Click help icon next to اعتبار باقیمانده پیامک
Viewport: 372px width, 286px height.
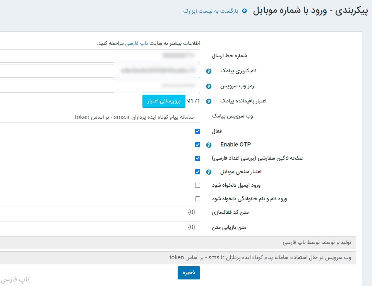(x=209, y=101)
